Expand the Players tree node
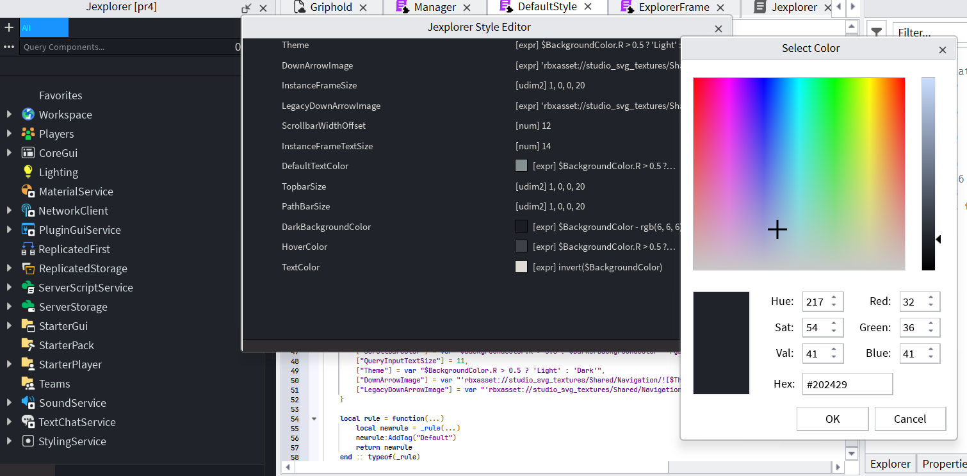 (8, 133)
